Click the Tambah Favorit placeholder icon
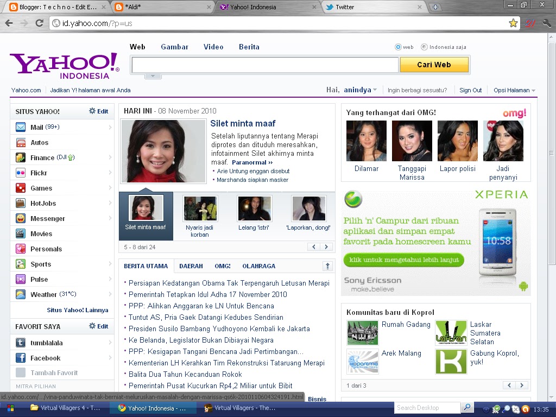This screenshot has width=556, height=417. pos(21,372)
